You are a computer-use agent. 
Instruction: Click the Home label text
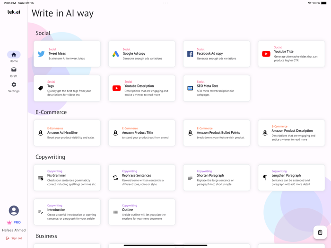point(14,61)
